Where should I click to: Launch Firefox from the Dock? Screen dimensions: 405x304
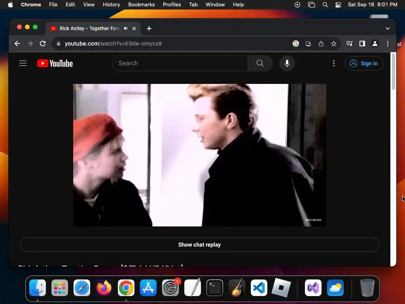pyautogui.click(x=104, y=287)
